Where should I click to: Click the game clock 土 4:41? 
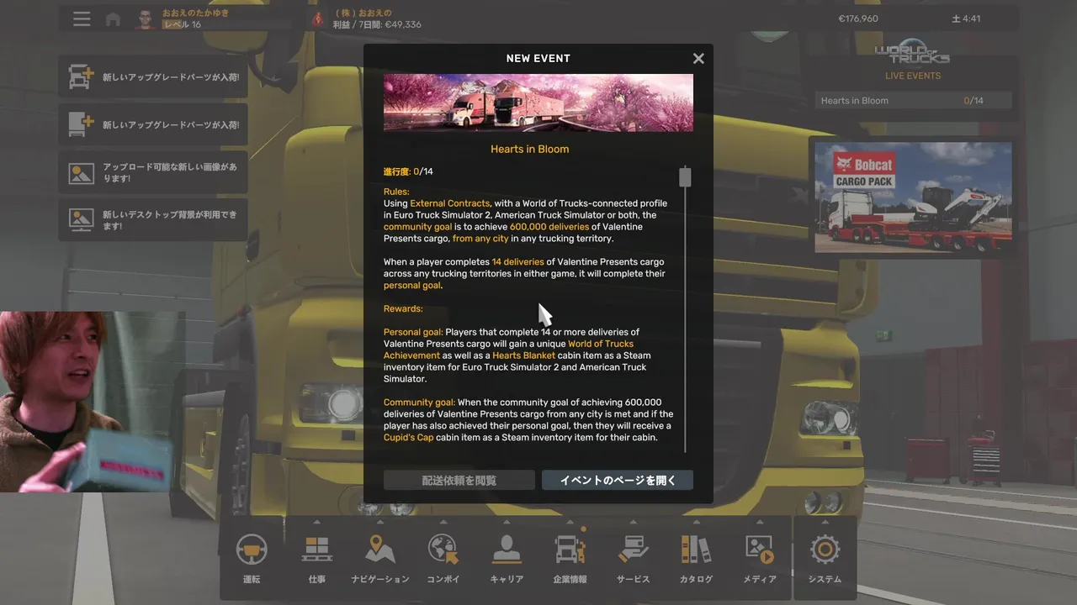pos(966,18)
